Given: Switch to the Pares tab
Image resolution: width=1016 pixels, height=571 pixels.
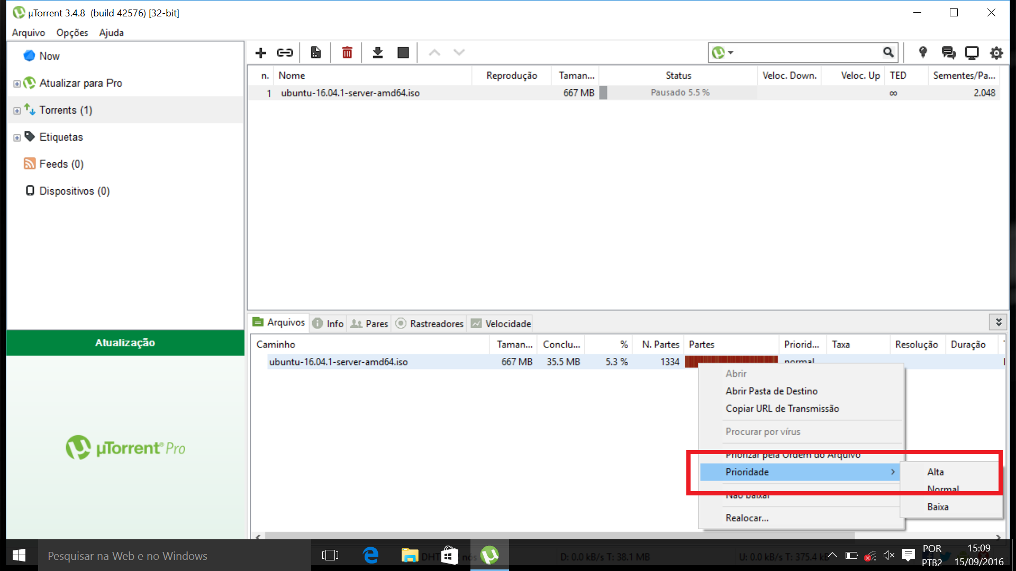Looking at the screenshot, I should 369,324.
